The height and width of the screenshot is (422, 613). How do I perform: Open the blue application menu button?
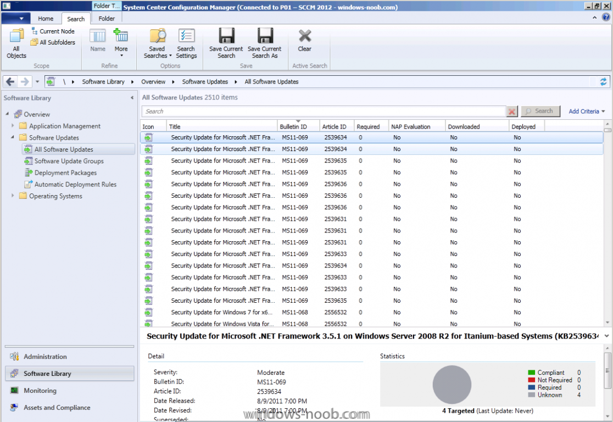point(16,18)
